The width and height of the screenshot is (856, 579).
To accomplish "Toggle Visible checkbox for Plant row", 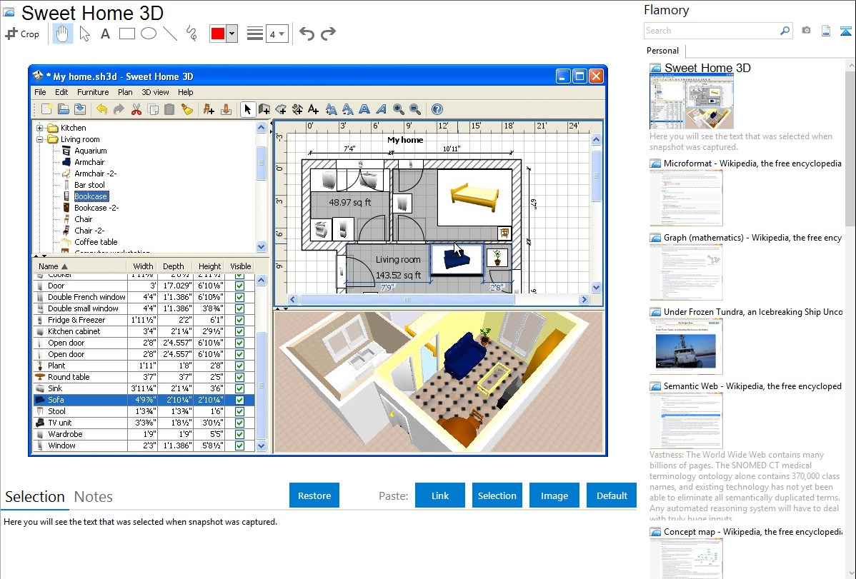I will click(x=239, y=366).
